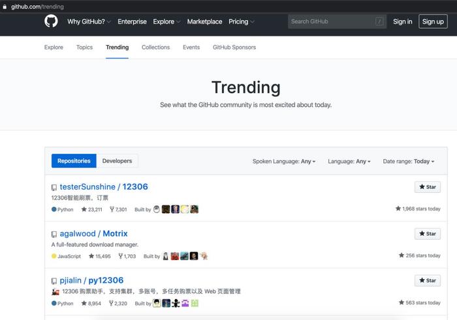Click first contributor avatar of testerSunshine / 12306

click(x=157, y=209)
